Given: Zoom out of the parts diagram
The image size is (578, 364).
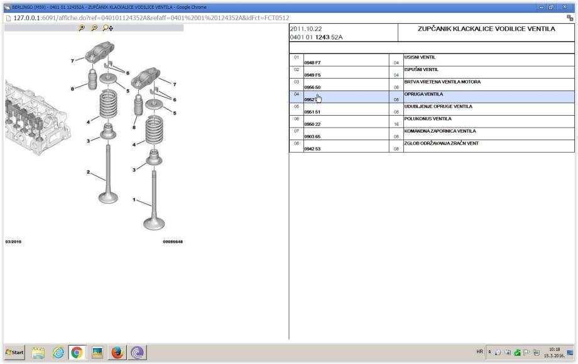Looking at the screenshot, I should pos(94,28).
